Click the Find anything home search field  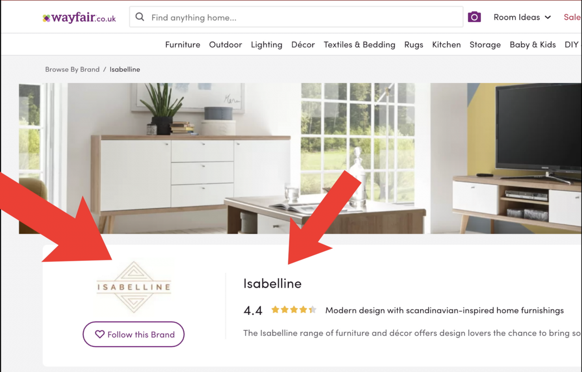tap(296, 17)
